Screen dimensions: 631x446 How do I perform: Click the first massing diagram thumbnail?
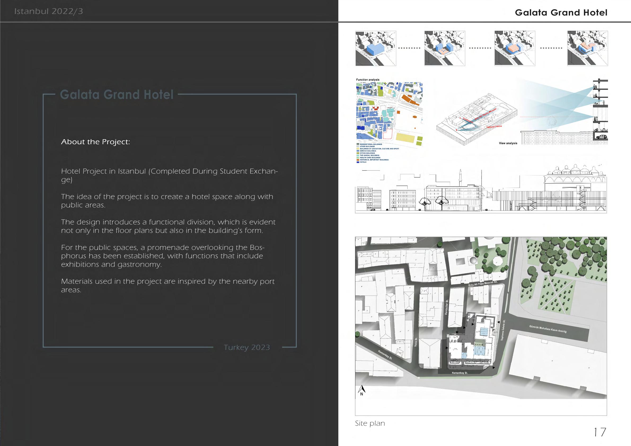pyautogui.click(x=376, y=48)
